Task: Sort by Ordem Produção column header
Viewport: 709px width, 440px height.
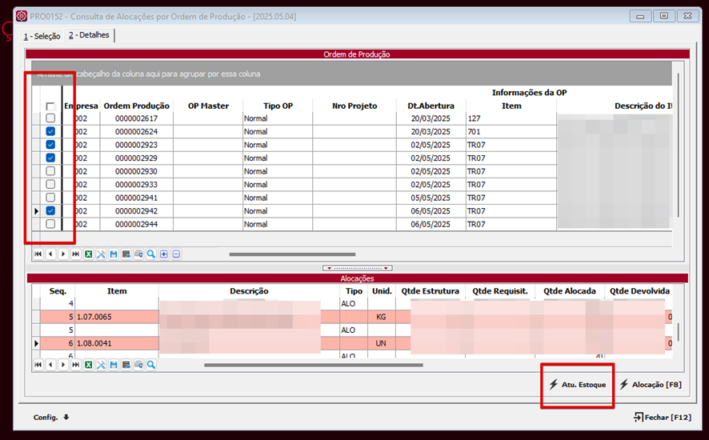Action: pyautogui.click(x=137, y=106)
